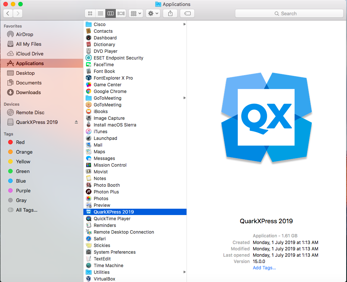Open the item arrangement dropdown
The height and width of the screenshot is (282, 347).
coord(136,13)
